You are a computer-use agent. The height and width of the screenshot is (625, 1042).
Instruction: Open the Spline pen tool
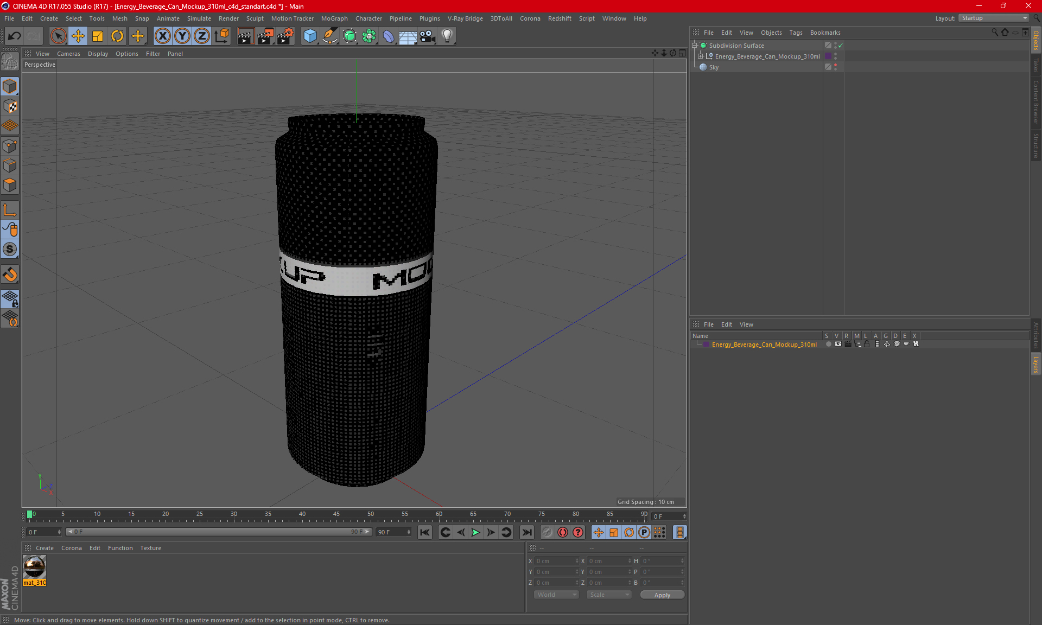330,36
